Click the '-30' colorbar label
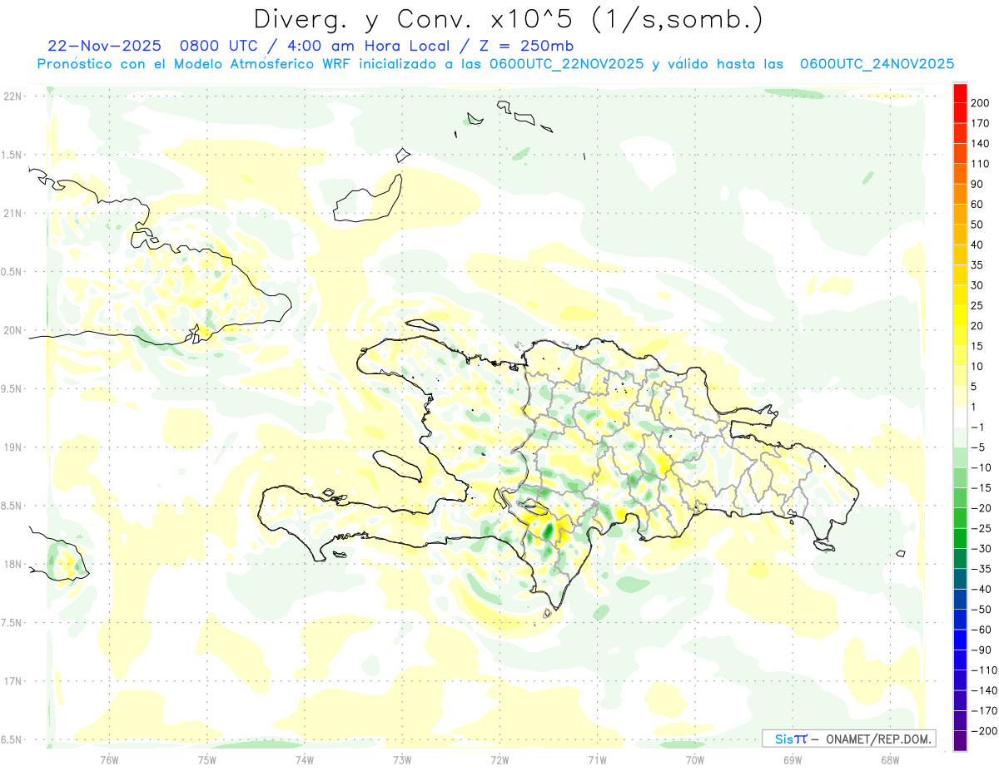 [x=981, y=548]
